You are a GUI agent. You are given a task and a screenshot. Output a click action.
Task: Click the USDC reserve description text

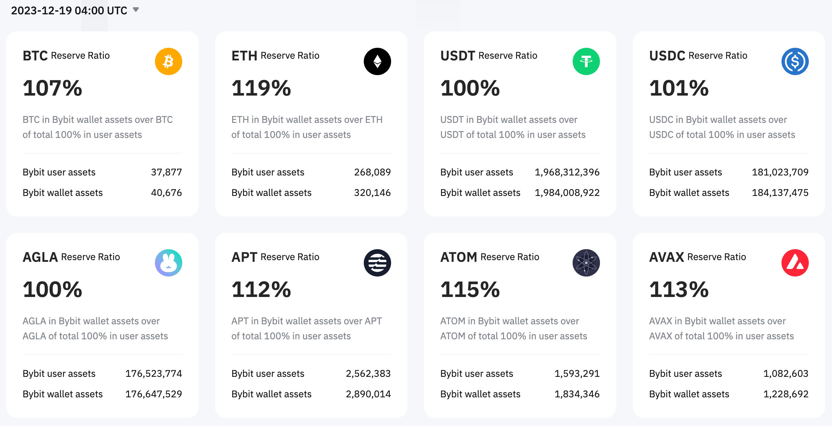[722, 127]
